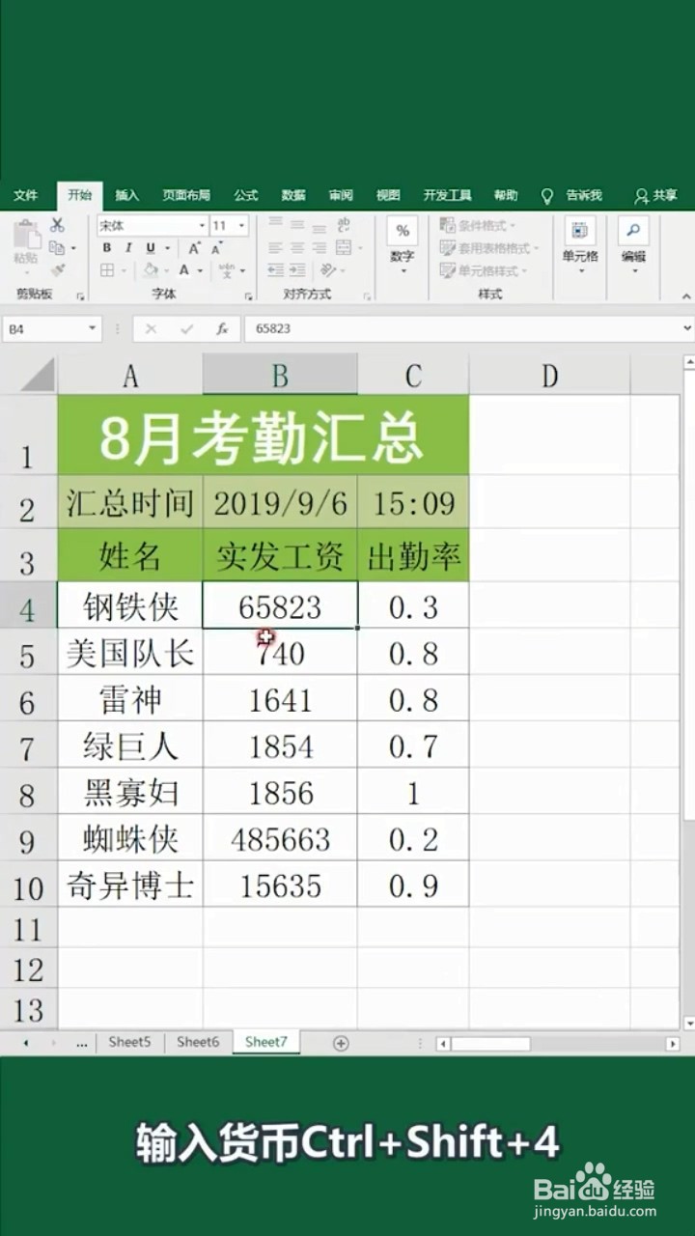Click the Font Color A icon
Image resolution: width=695 pixels, height=1236 pixels.
click(x=183, y=270)
